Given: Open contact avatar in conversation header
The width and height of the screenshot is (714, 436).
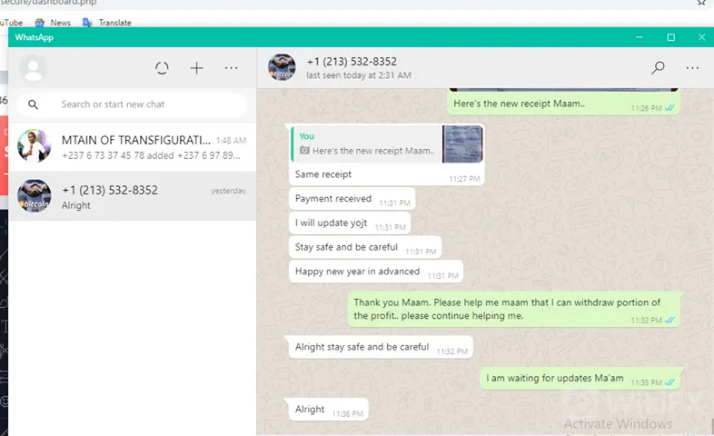Looking at the screenshot, I should point(282,67).
